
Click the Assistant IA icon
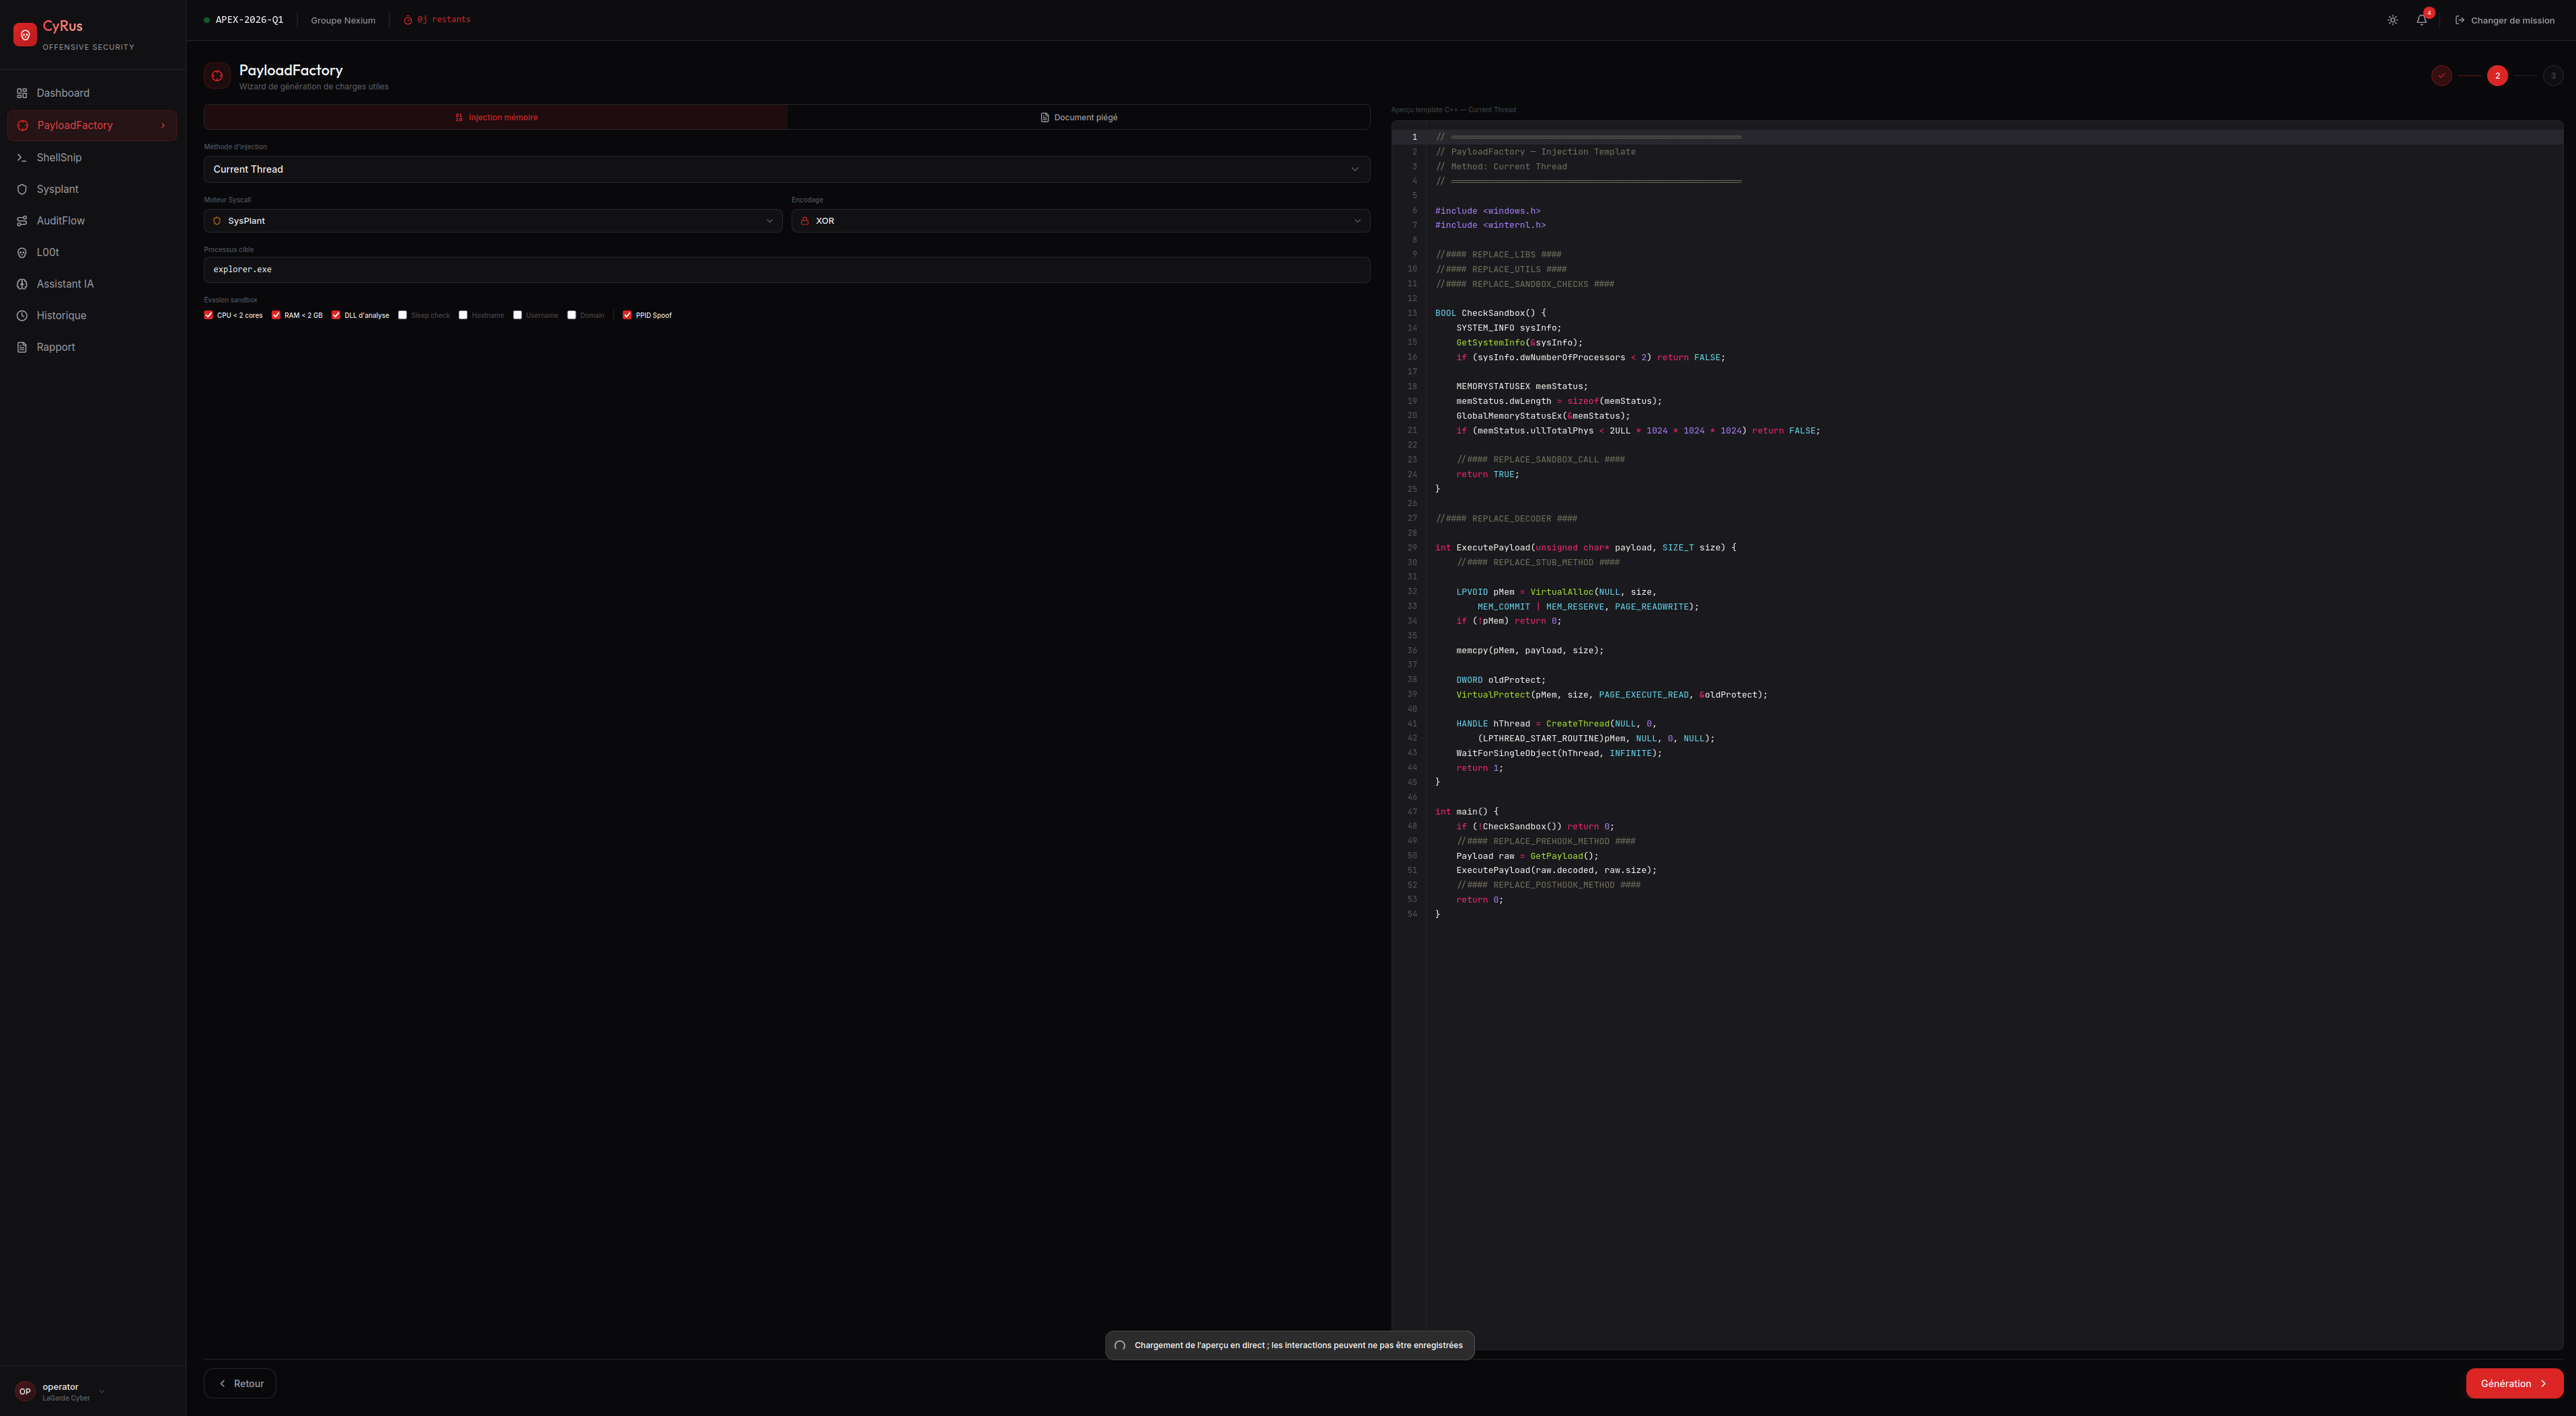22,284
